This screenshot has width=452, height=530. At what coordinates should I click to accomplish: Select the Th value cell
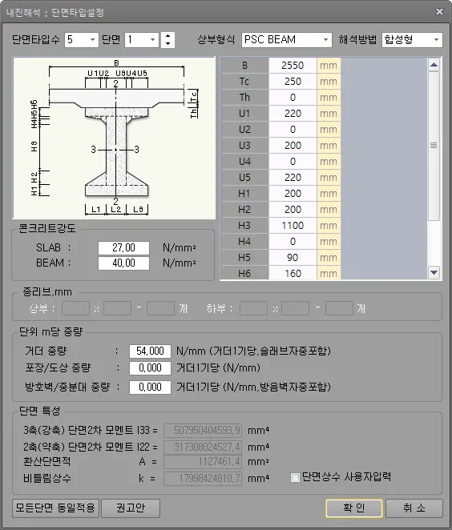point(293,98)
